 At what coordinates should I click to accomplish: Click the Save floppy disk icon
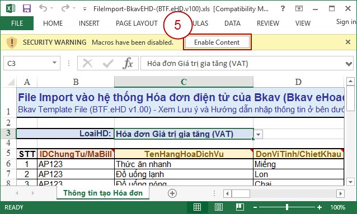[27, 8]
